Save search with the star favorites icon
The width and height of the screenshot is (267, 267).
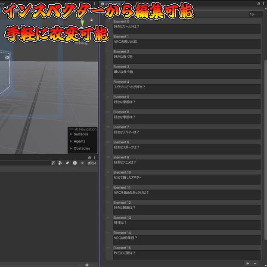point(82,163)
